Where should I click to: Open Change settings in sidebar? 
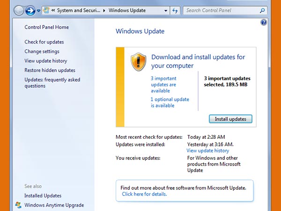pos(42,52)
